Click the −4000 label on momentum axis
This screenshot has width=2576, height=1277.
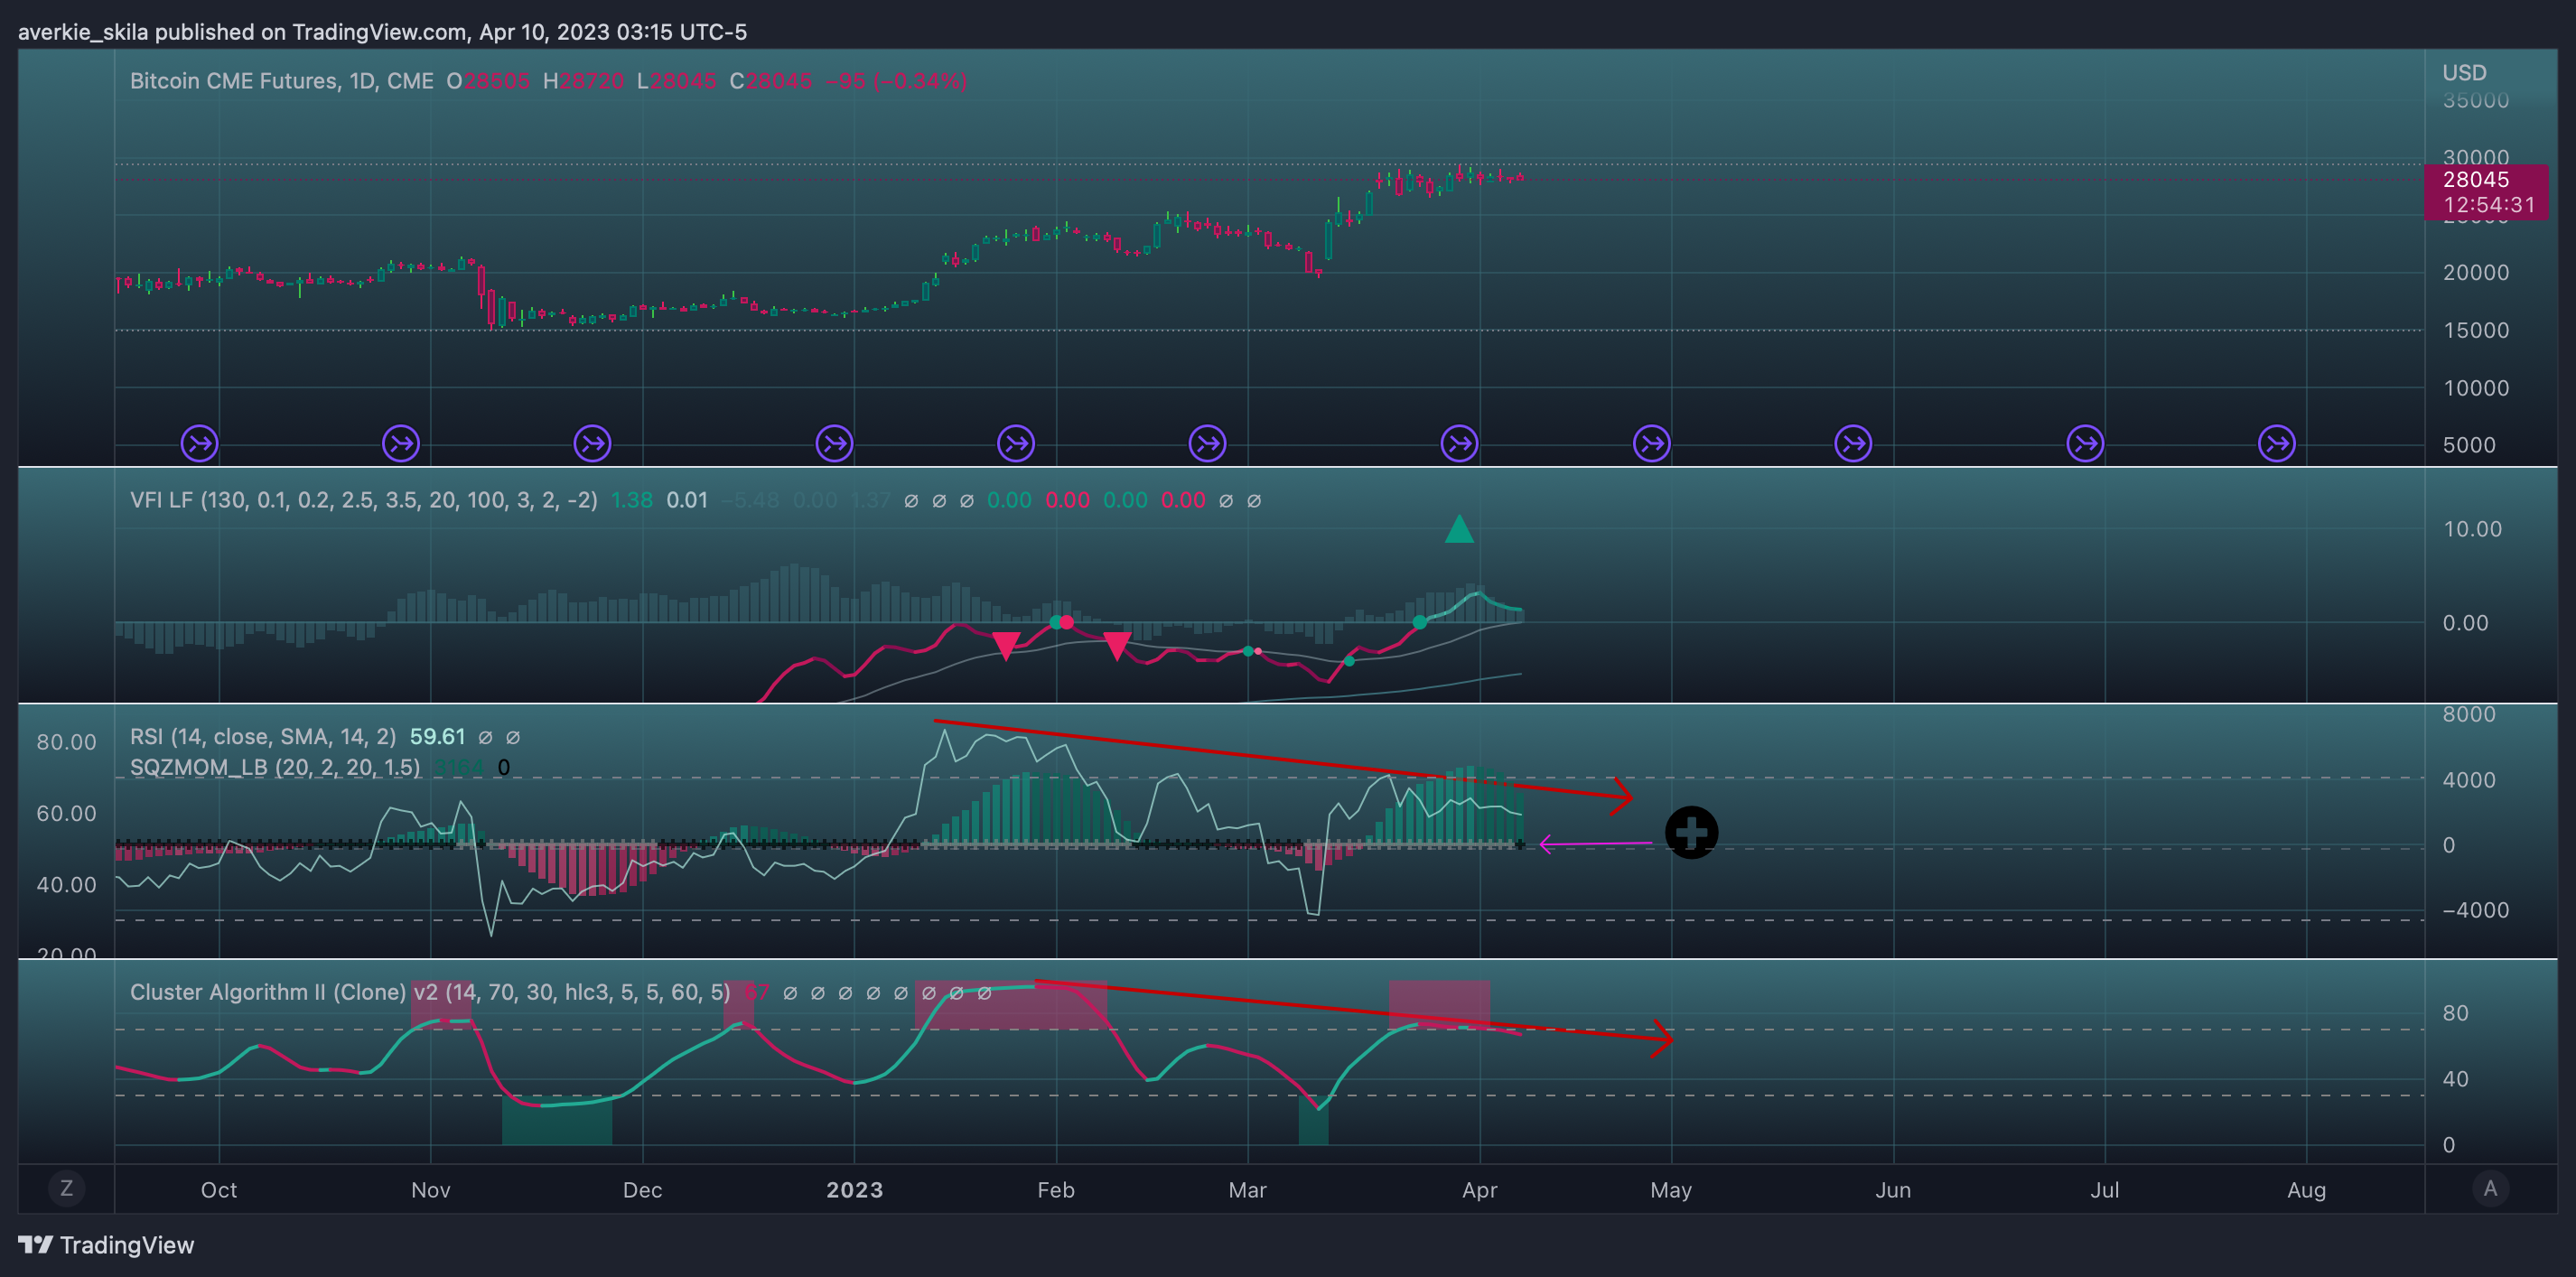coord(2476,910)
